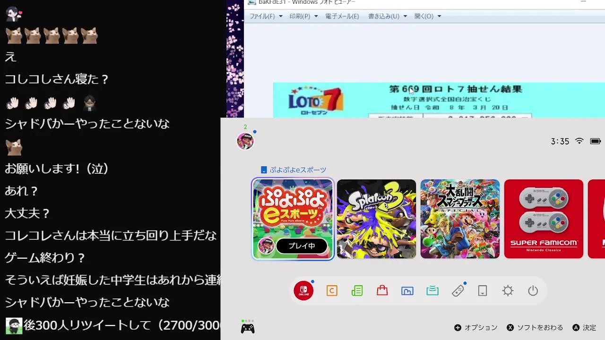Screen dimensions: 605x340
Task: Click the chat user avatar beside the retweet message
Action: pos(14,325)
